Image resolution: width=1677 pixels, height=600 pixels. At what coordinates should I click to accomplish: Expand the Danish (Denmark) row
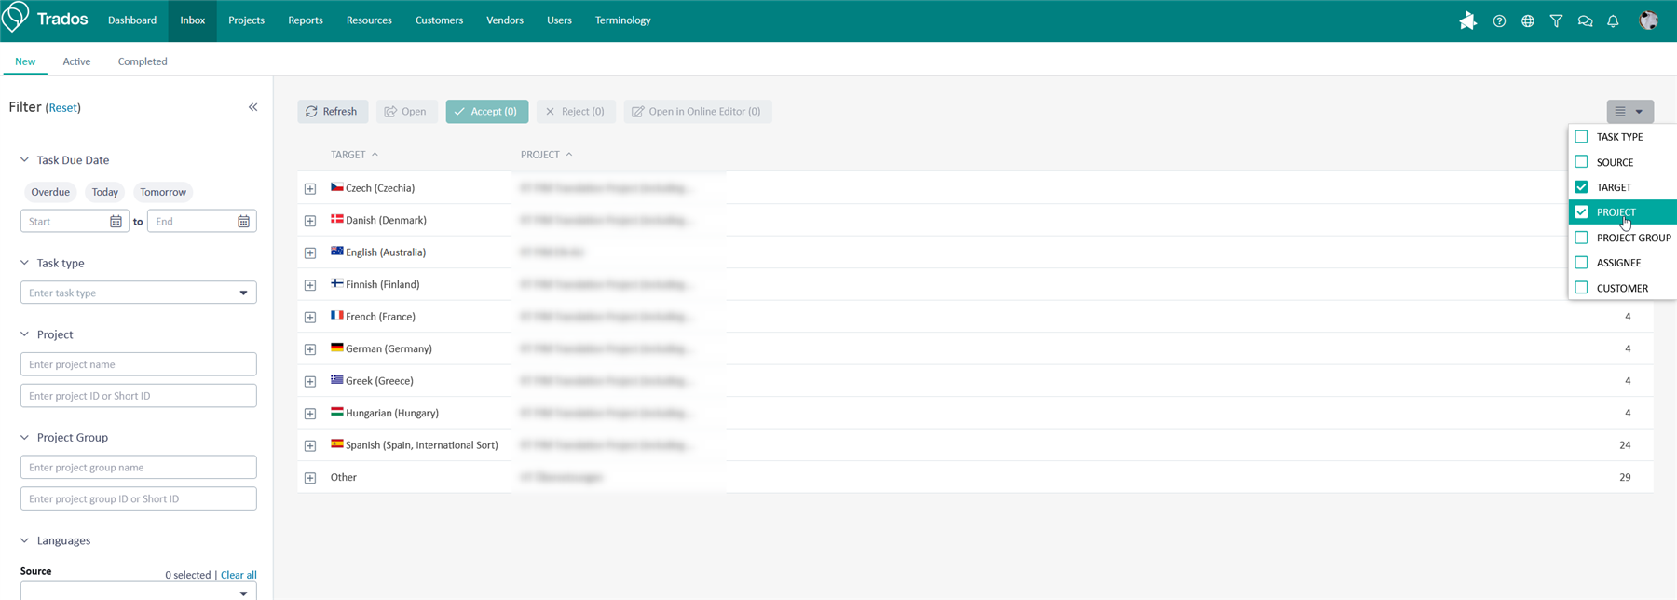click(x=310, y=221)
